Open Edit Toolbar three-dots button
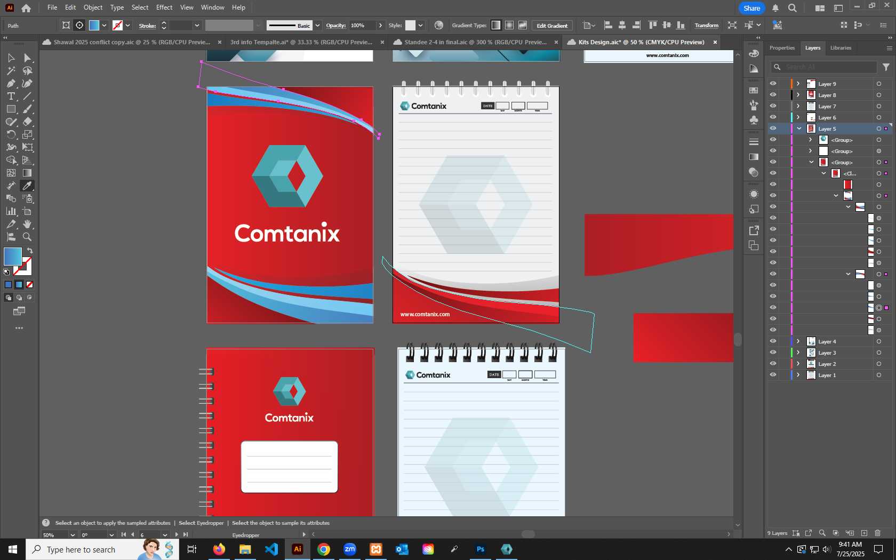896x560 pixels. 19,328
